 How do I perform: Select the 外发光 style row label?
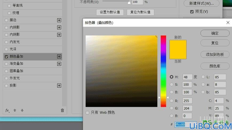click(x=15, y=78)
